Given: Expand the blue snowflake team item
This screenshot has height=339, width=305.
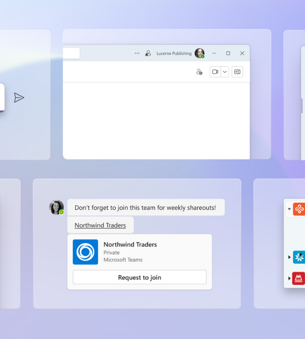Looking at the screenshot, I should [x=289, y=257].
